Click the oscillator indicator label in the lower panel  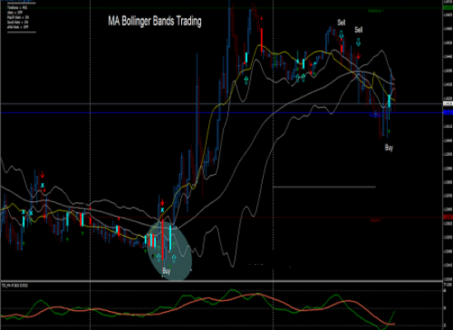15,285
